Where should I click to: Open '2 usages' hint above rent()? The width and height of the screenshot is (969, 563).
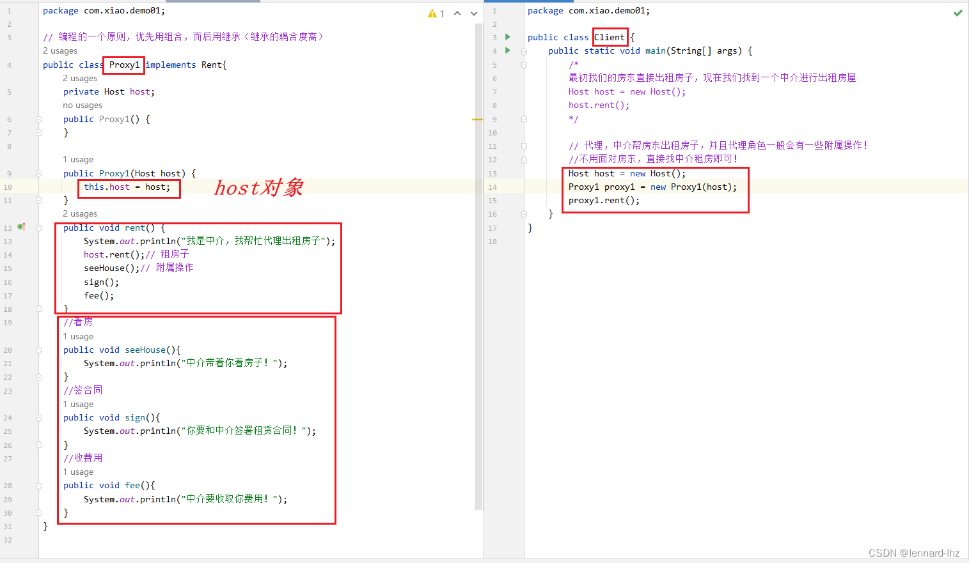(80, 214)
